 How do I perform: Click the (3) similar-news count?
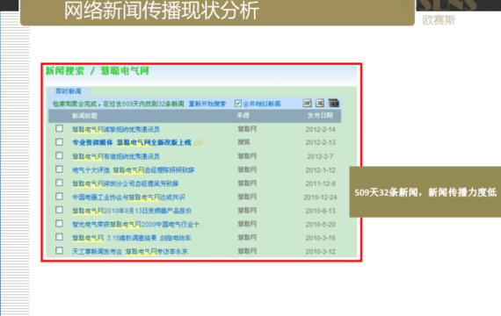coord(199,142)
